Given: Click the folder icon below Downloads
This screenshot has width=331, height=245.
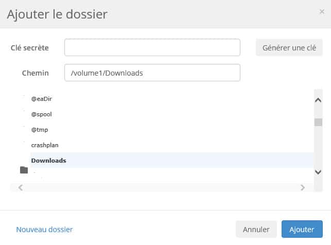Looking at the screenshot, I should pos(24,170).
